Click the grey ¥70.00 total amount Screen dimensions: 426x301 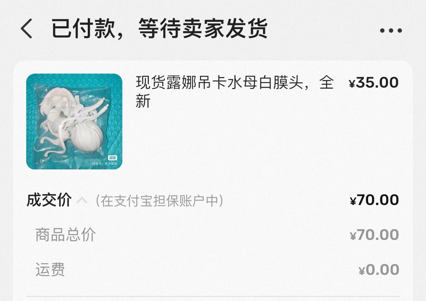coord(374,235)
